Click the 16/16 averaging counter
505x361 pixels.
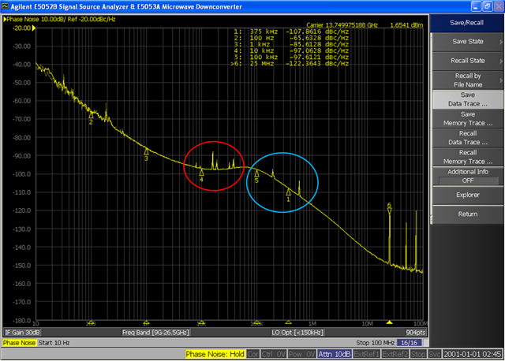pyautogui.click(x=409, y=343)
